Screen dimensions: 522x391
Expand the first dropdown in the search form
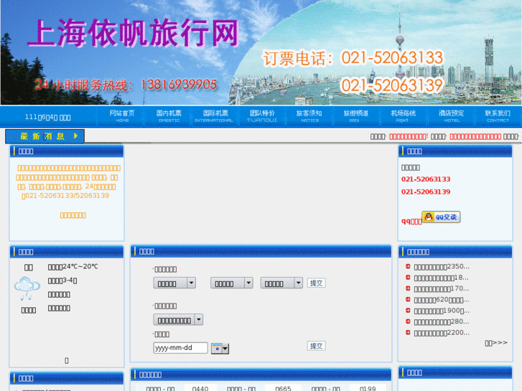coord(174,283)
